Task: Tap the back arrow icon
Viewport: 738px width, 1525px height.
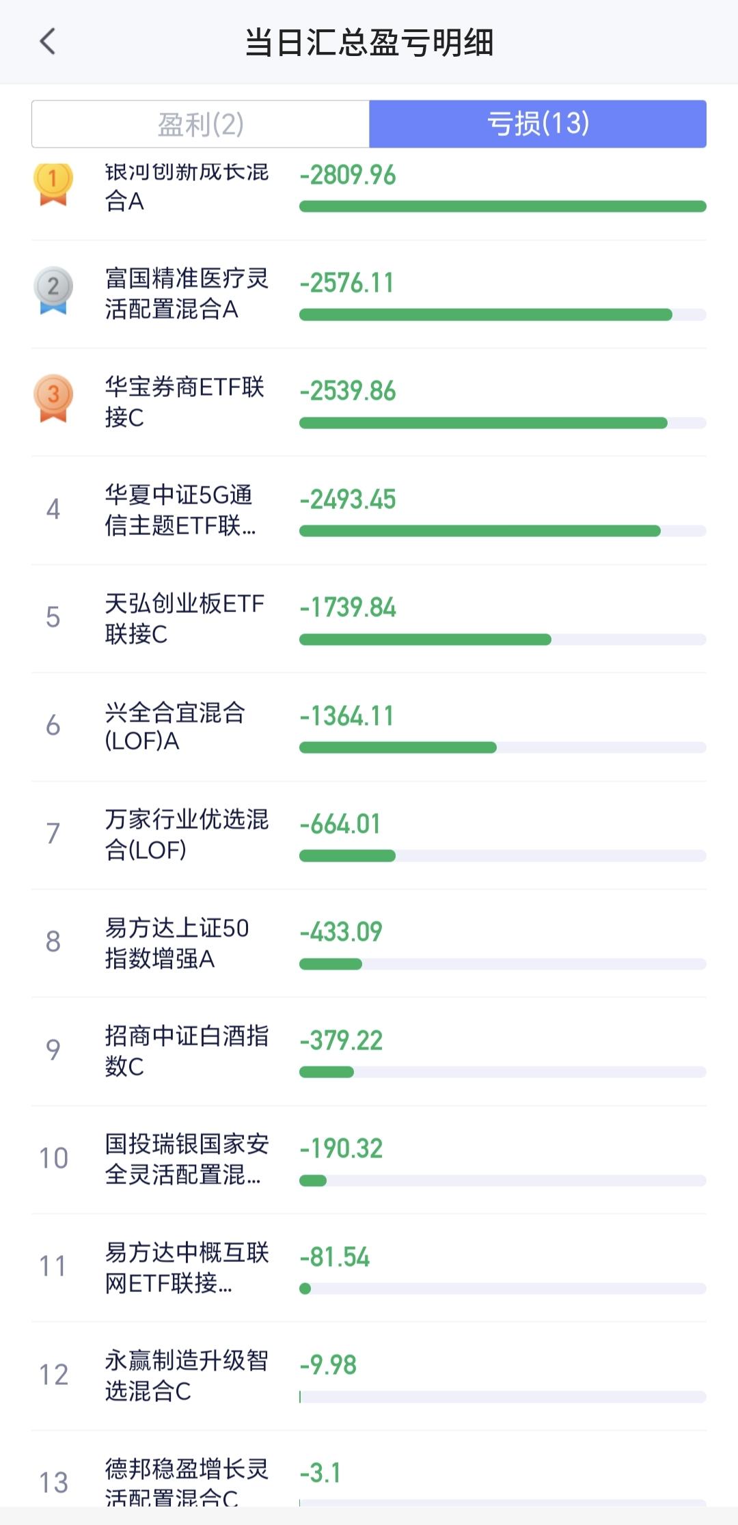Action: click(x=48, y=42)
